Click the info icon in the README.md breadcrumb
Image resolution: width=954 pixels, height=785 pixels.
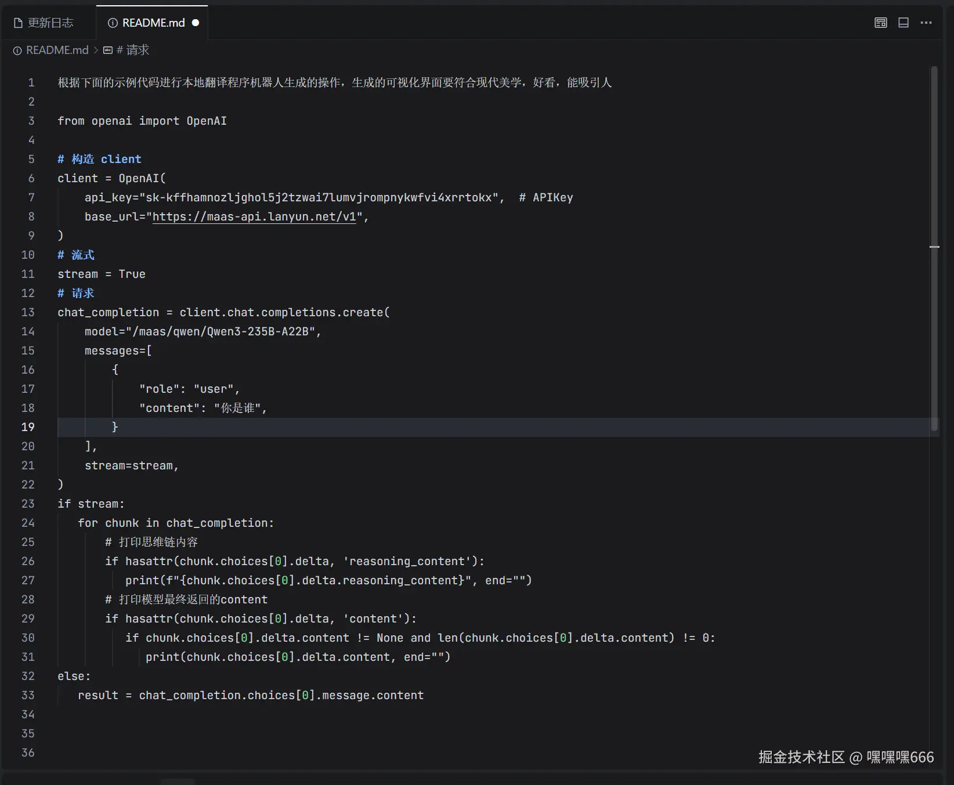click(x=17, y=50)
